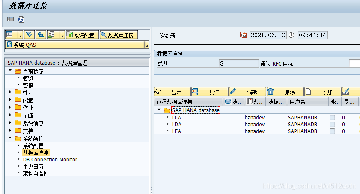
Task: Toggle the permanent checkbox for LEA
Action: click(x=332, y=131)
